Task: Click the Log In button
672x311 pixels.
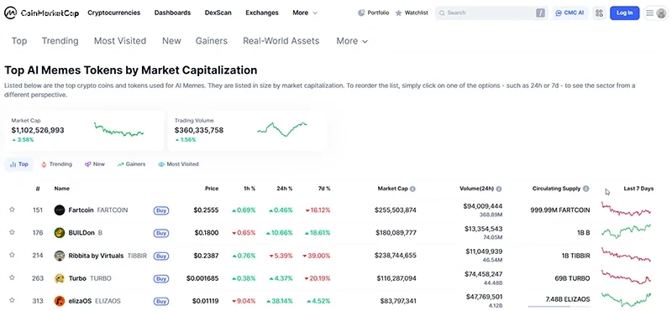Action: tap(624, 13)
